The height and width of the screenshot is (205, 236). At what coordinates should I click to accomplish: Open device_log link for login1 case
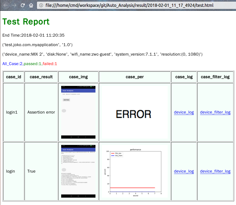(x=184, y=112)
